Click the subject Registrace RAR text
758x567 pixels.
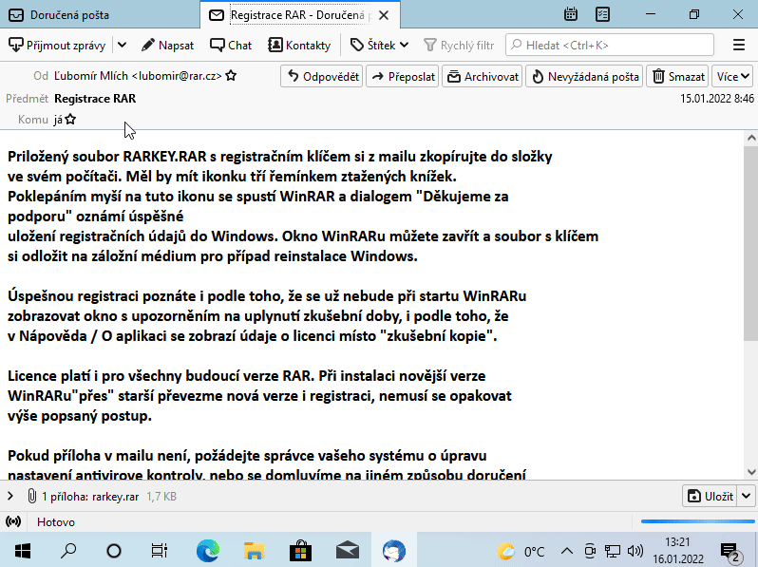[x=95, y=99]
